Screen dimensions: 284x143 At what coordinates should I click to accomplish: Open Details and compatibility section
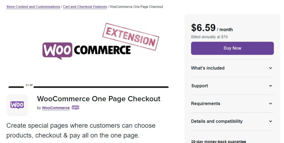coord(232,121)
